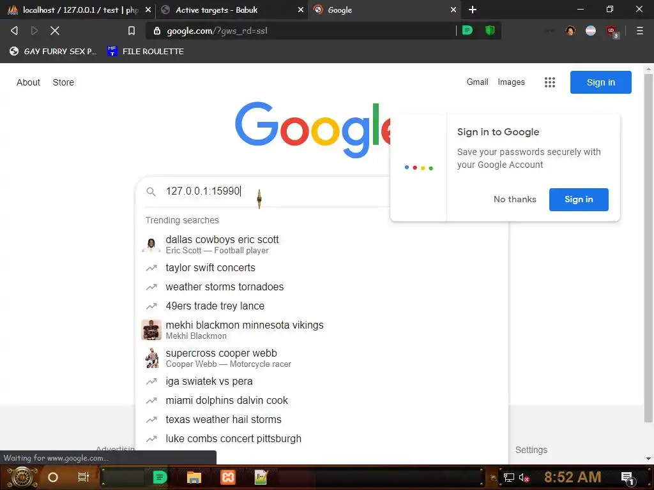The width and height of the screenshot is (654, 490).
Task: Open the Gmail link
Action: click(x=477, y=82)
